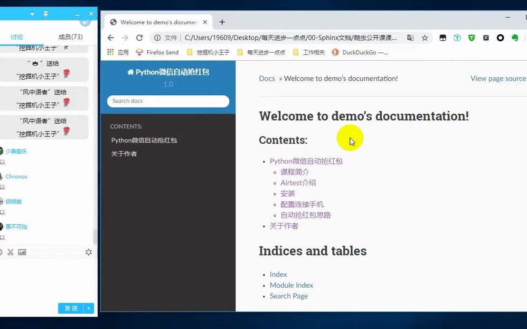Open the chat window dropdown chevron
This screenshot has width=527, height=329.
[x=31, y=14]
